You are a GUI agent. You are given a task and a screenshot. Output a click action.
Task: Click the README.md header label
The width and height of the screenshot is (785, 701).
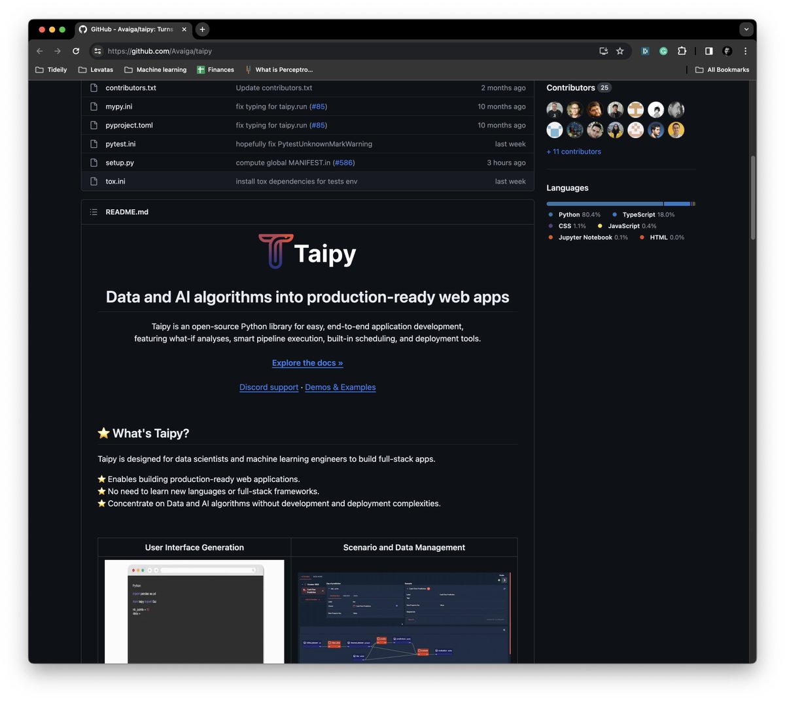click(x=127, y=212)
